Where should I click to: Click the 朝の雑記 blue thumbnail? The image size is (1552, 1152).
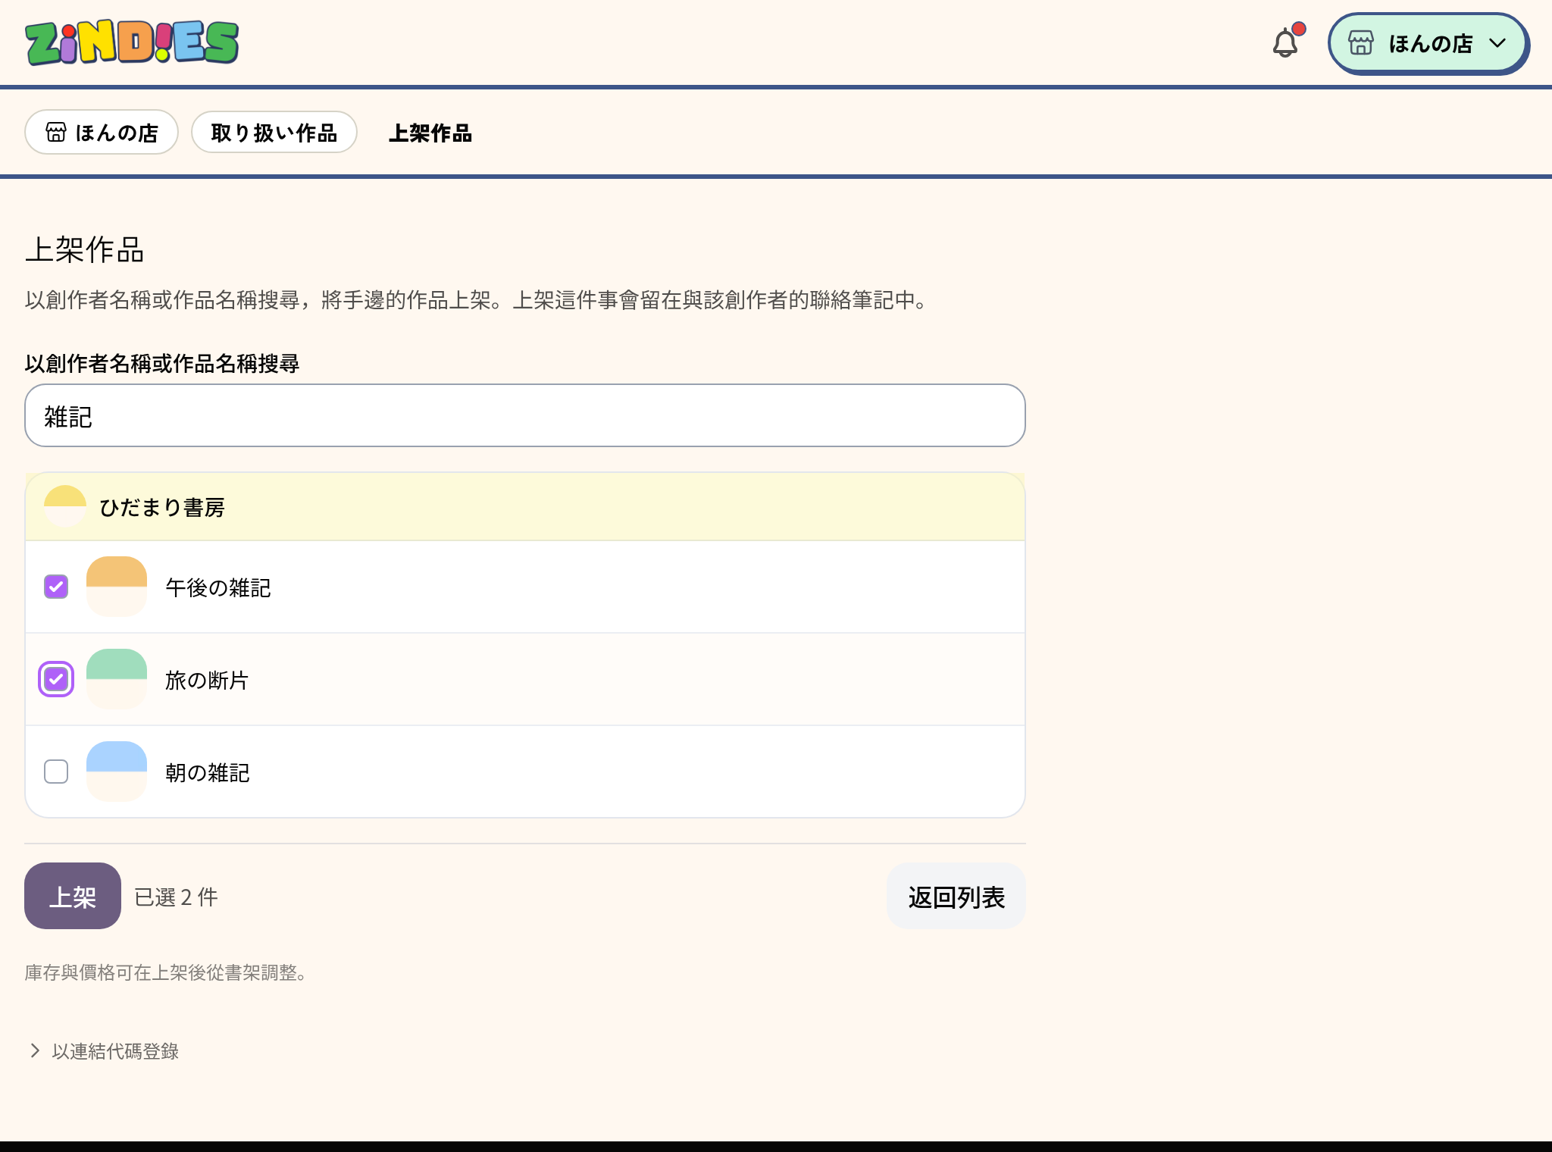pyautogui.click(x=117, y=772)
